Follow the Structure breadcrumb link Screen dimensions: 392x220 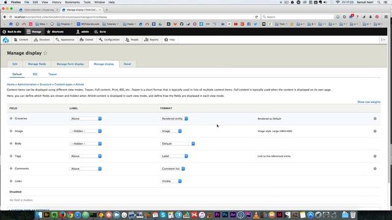tap(45, 84)
